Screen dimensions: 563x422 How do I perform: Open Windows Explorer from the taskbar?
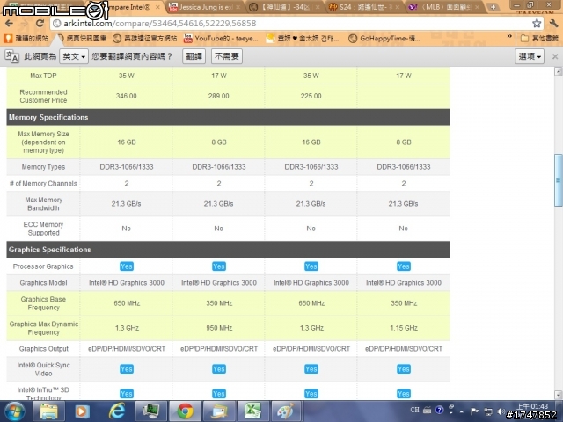[x=48, y=411]
